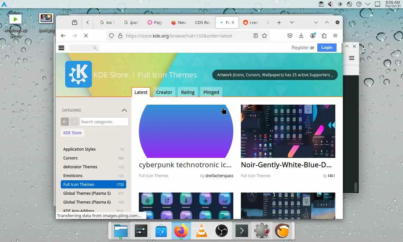Switch to the i.redd reddit tab
Viewport: 403px width, 242px height.
[x=251, y=22]
